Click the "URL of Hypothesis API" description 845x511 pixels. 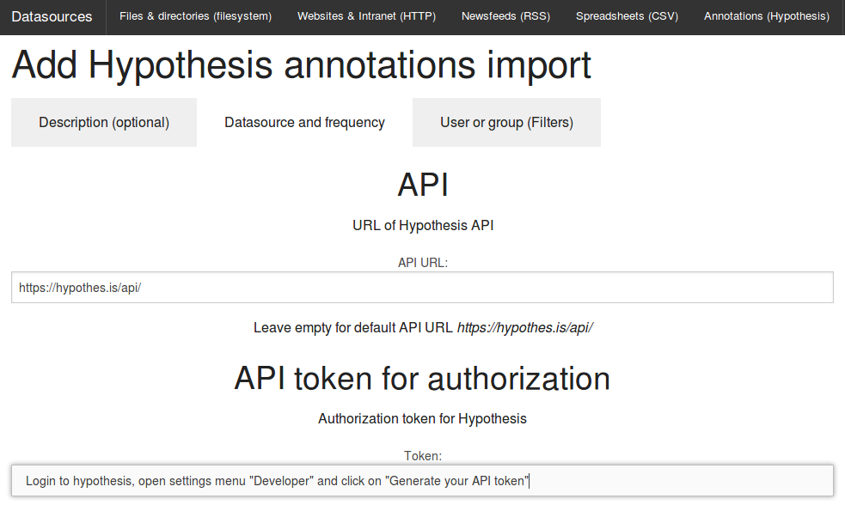[423, 225]
